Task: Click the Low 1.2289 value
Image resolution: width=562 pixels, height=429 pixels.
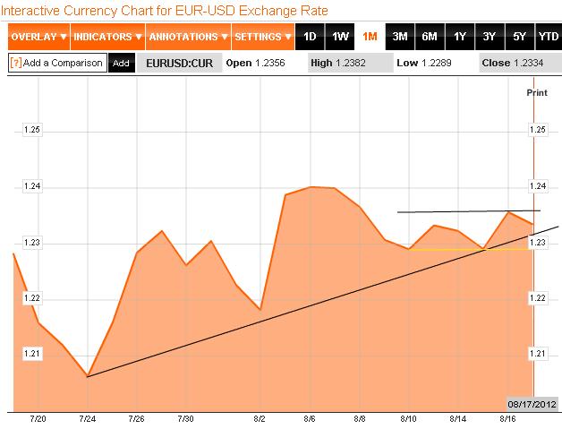Action: (x=424, y=63)
